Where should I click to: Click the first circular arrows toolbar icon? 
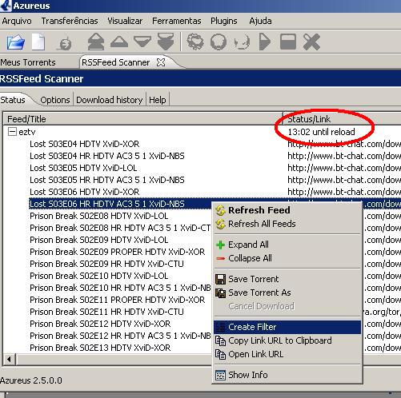[x=195, y=42]
